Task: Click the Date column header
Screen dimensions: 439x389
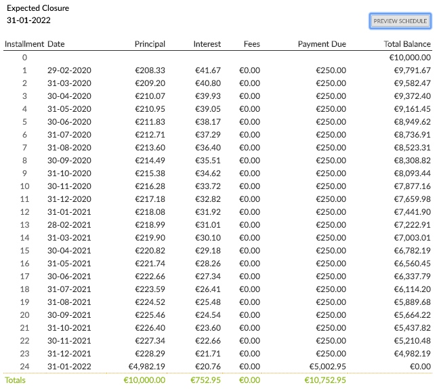Action: click(x=56, y=44)
